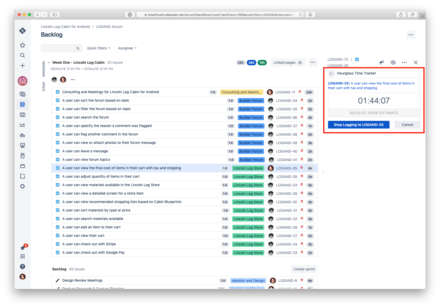
Task: Open the Backlog page ellipsis menu
Action: tap(411, 35)
